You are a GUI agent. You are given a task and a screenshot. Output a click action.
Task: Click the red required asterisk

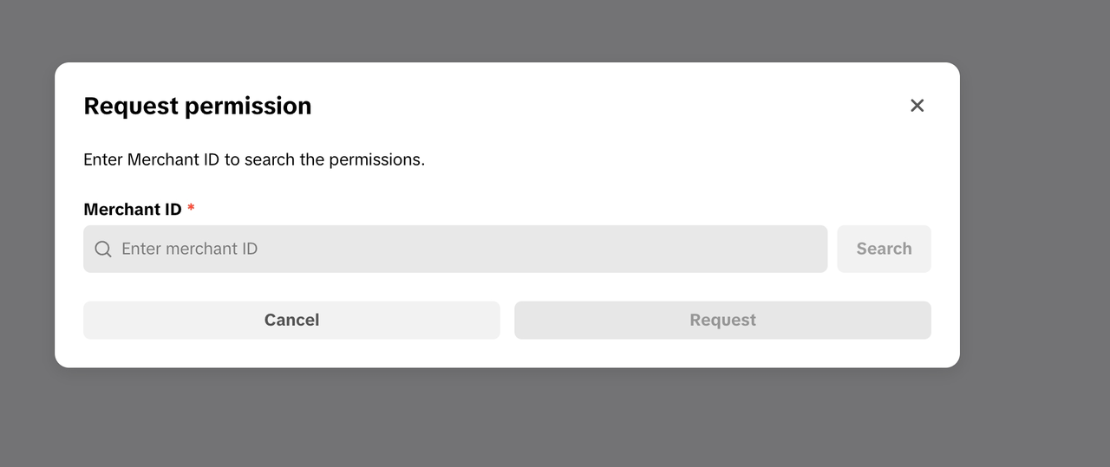(x=191, y=210)
